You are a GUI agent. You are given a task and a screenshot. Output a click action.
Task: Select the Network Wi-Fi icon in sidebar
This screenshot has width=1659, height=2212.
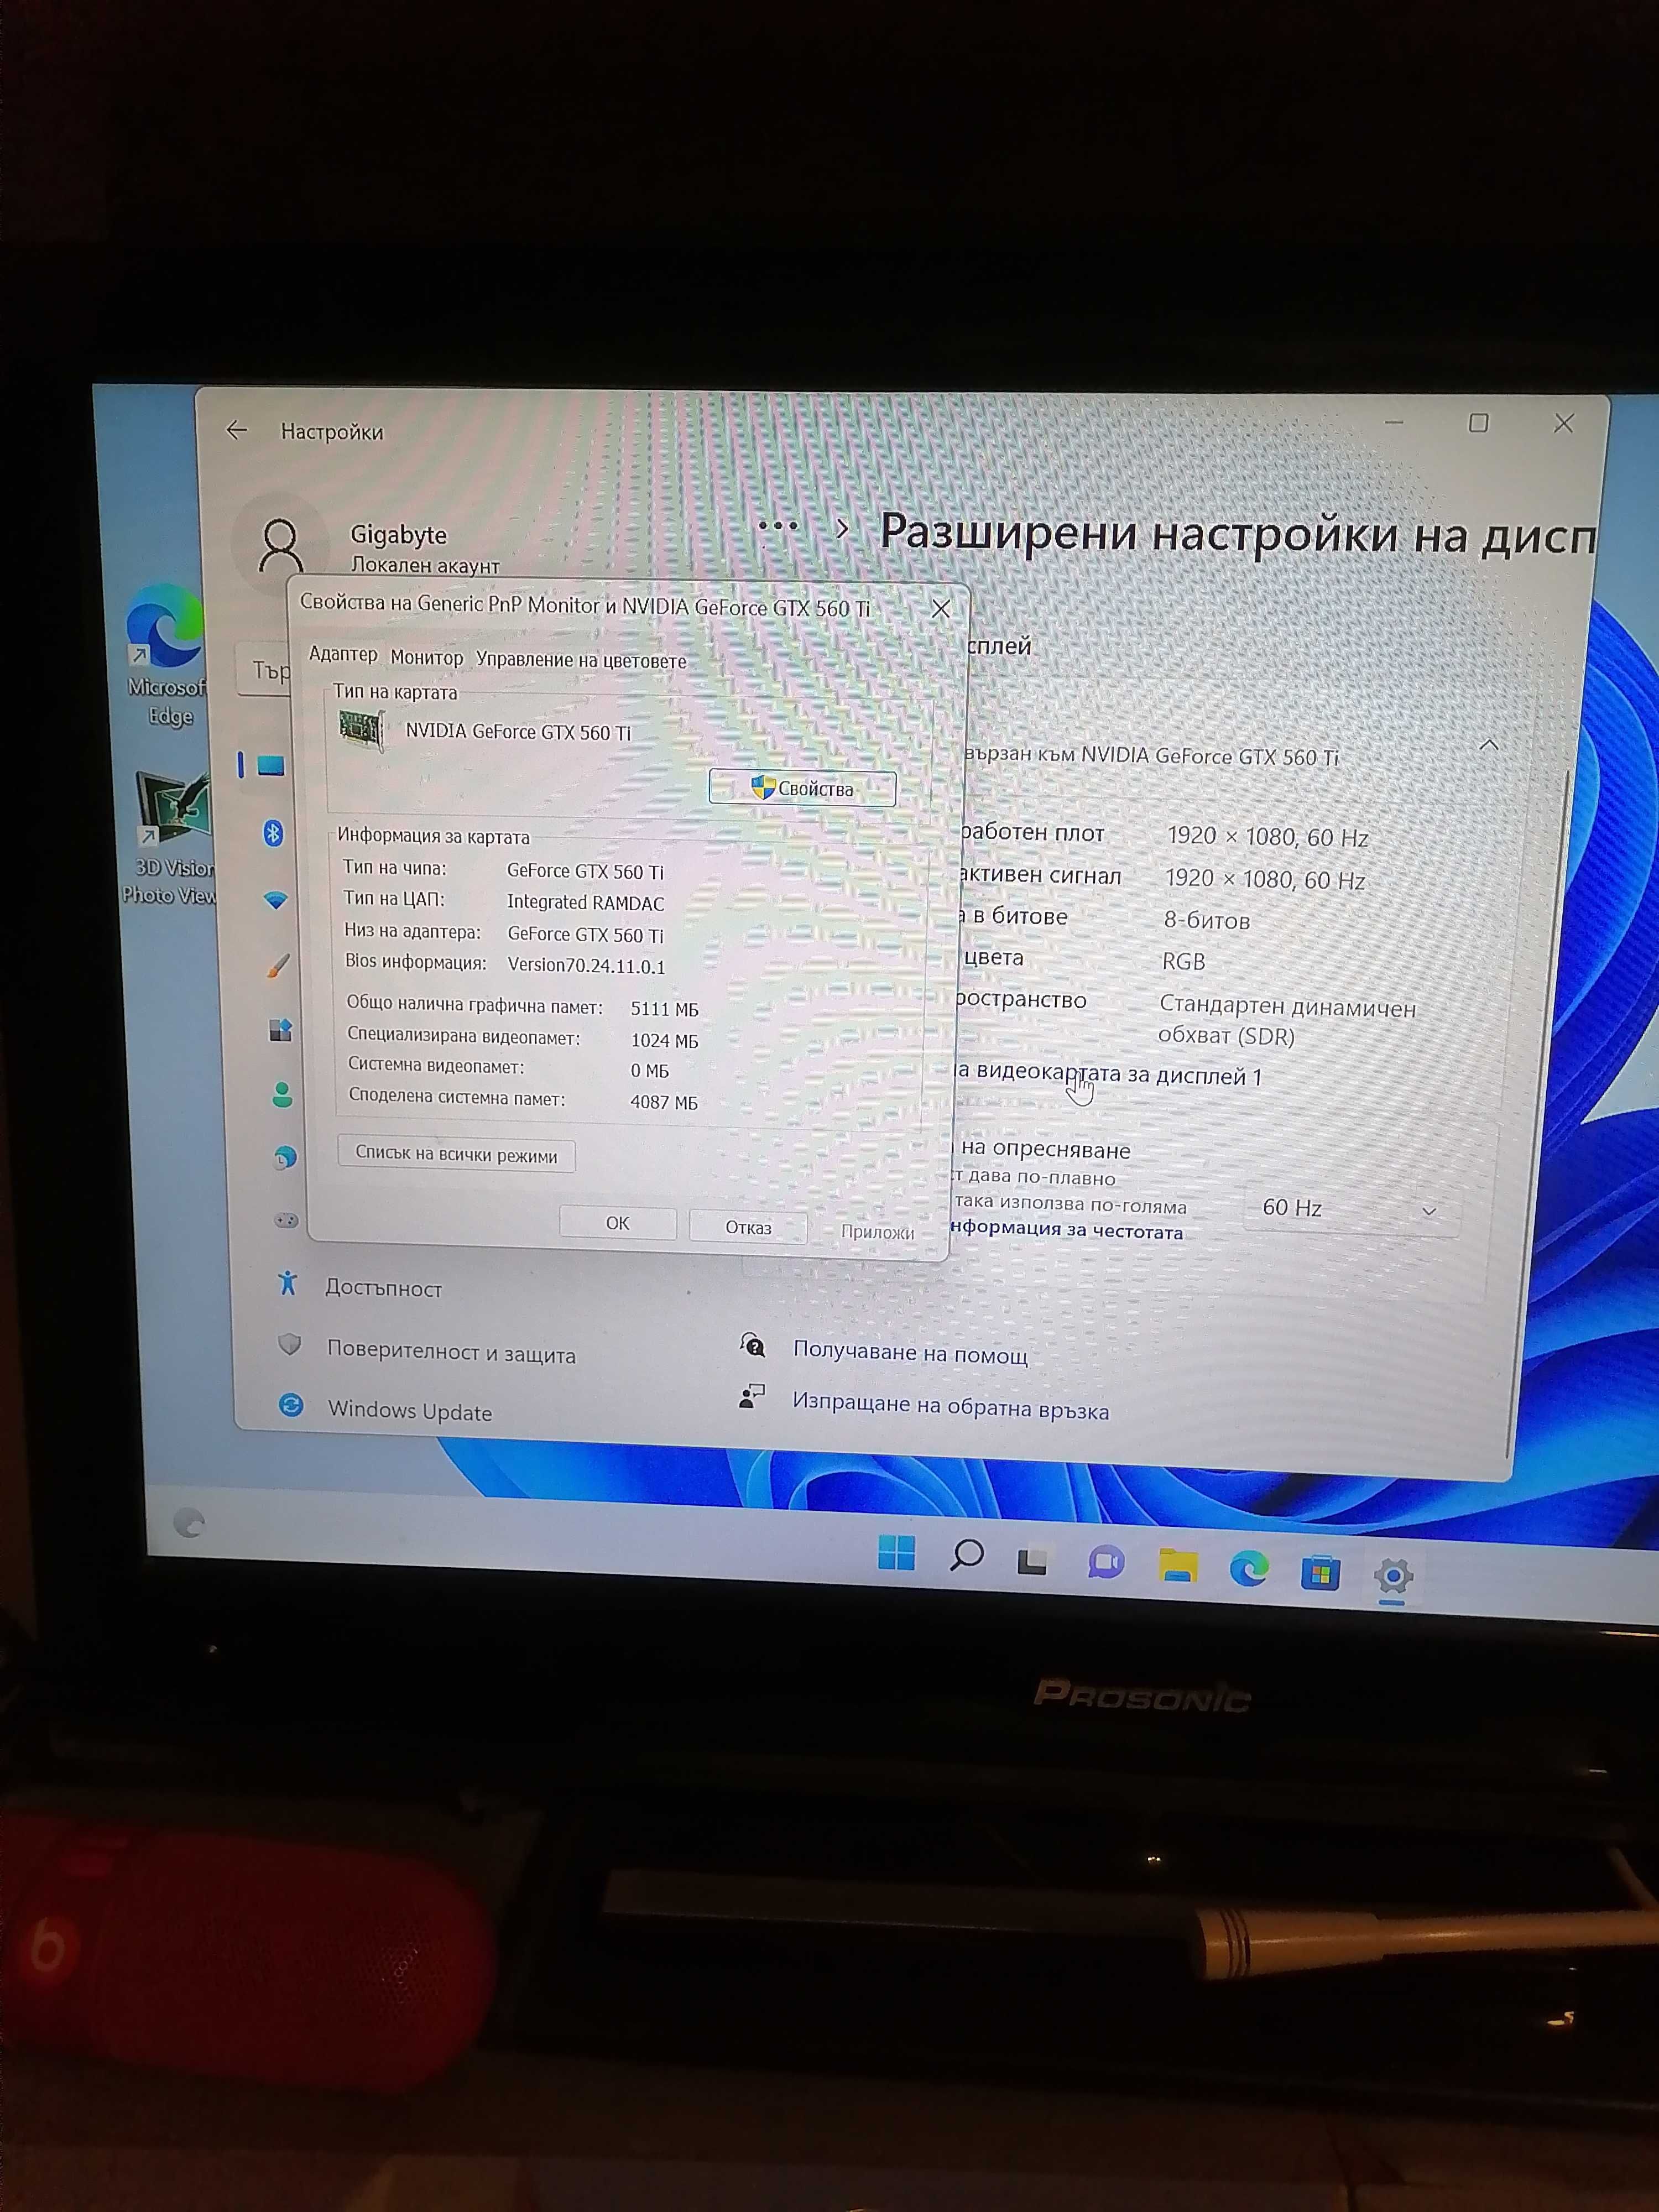click(276, 900)
